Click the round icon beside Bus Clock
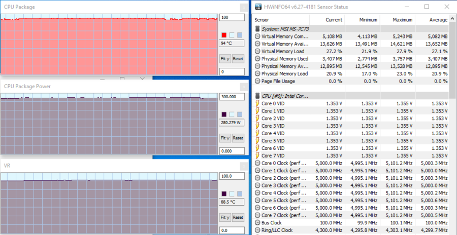 (257, 222)
